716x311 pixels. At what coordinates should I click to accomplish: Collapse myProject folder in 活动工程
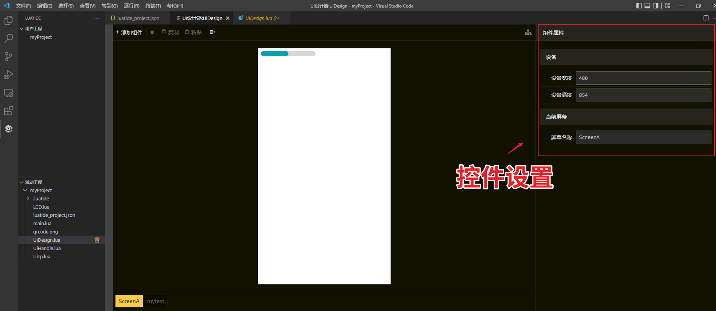tap(25, 190)
